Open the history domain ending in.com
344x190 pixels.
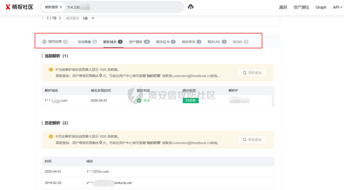(98, 172)
